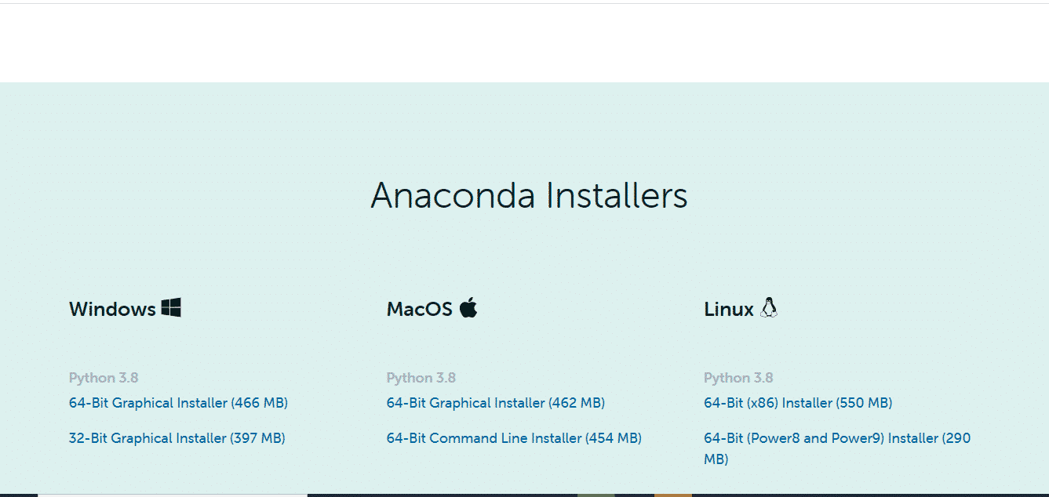Click the Python 3.8 label under Windows
This screenshot has width=1049, height=497.
click(104, 377)
